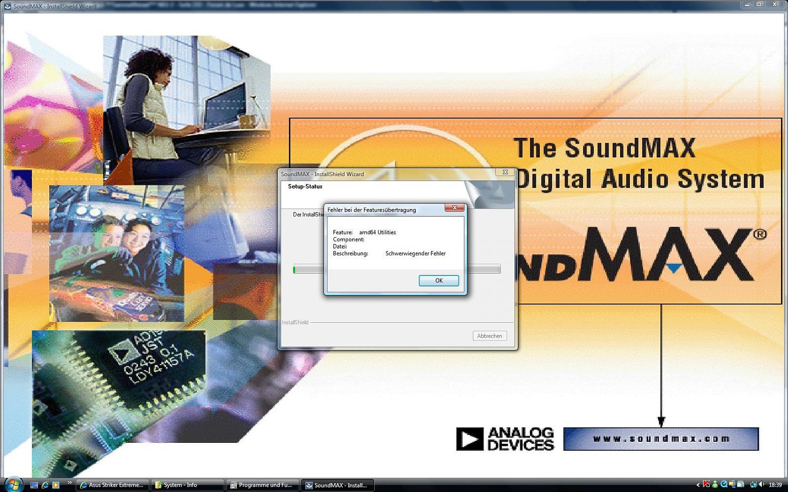This screenshot has width=788, height=492.
Task: Click the grey window tray icon
Action: (740, 485)
